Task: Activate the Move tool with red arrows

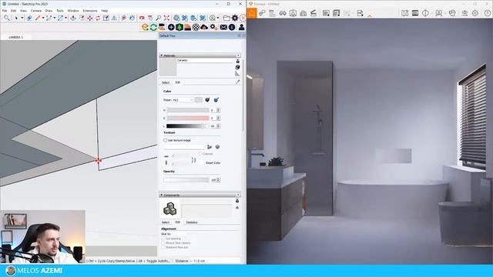Action: pos(90,18)
